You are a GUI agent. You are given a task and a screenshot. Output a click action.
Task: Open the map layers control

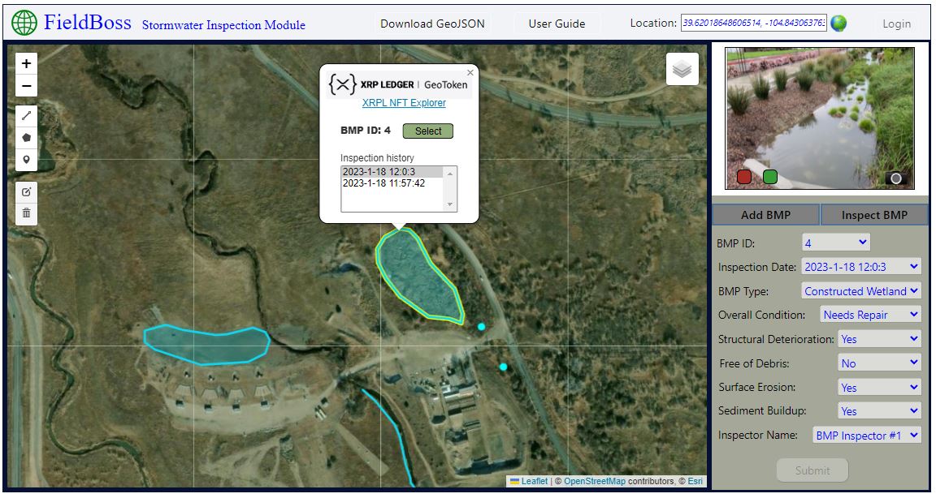(x=681, y=68)
